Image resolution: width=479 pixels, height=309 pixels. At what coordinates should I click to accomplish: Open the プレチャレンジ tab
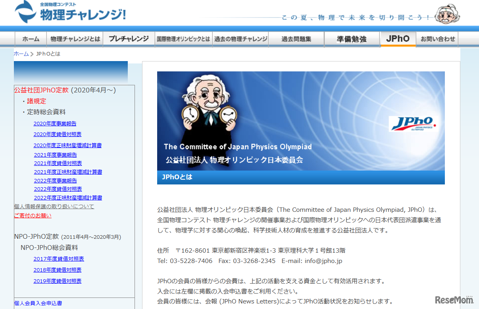point(129,39)
